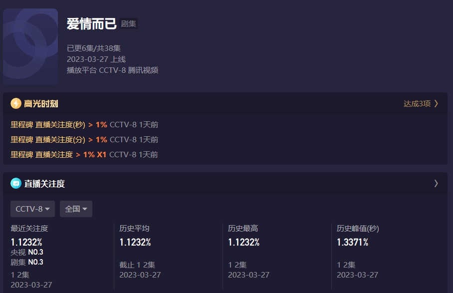Select the 直播关注度 > 1% X1 milestone

84,154
